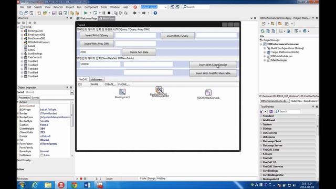Screen dimensions: 336x189
Task: Switch to the Events tab in Object Inspector
Action: click(x=35, y=98)
